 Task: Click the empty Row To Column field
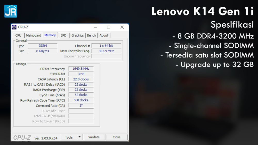(x=81, y=121)
